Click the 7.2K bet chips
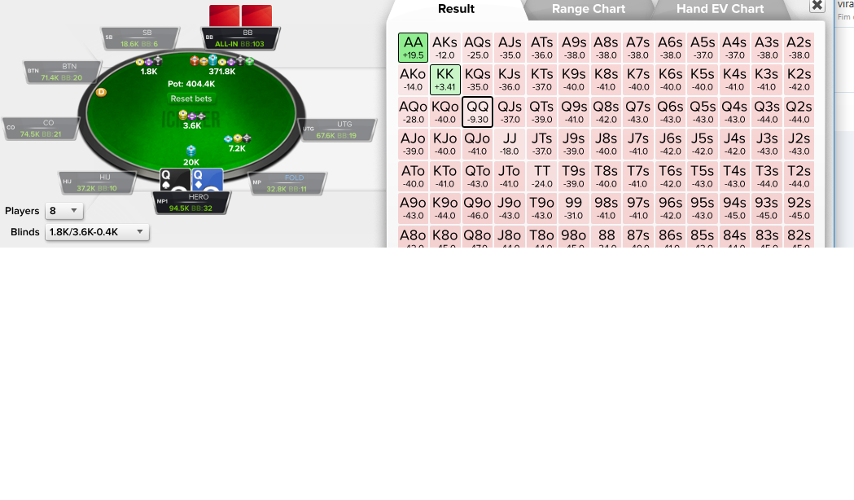854x500 pixels. point(237,138)
